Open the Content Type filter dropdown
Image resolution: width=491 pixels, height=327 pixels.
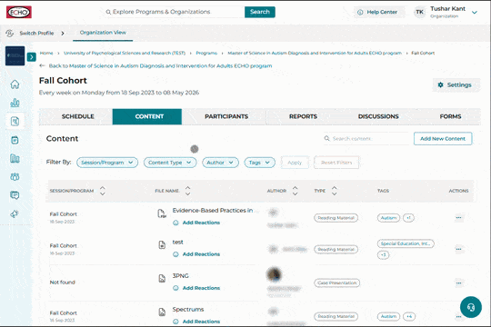pyautogui.click(x=170, y=163)
